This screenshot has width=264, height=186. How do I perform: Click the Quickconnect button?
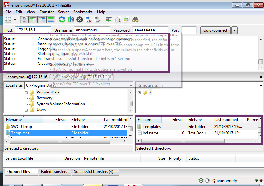(215, 30)
